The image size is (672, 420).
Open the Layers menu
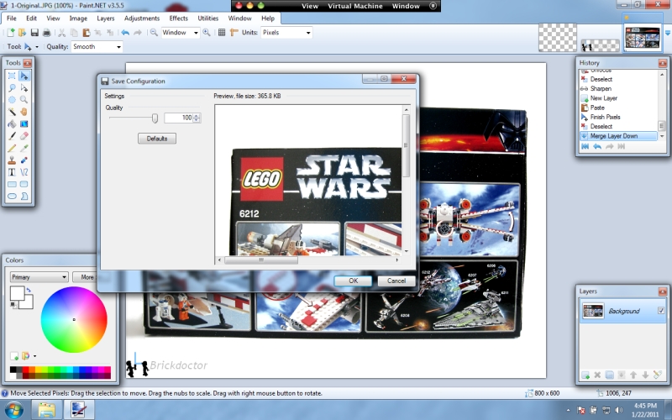106,18
